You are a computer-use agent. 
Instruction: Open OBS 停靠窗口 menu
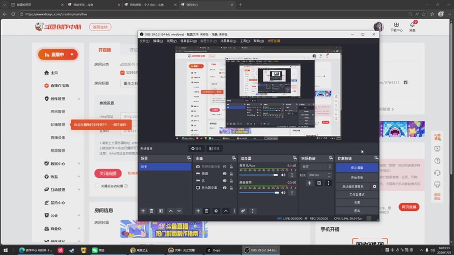pyautogui.click(x=188, y=41)
